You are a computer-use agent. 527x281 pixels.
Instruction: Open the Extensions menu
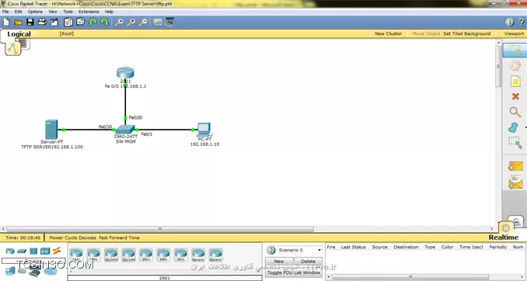click(x=89, y=12)
